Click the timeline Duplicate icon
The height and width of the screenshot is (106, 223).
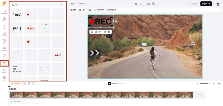29,84
